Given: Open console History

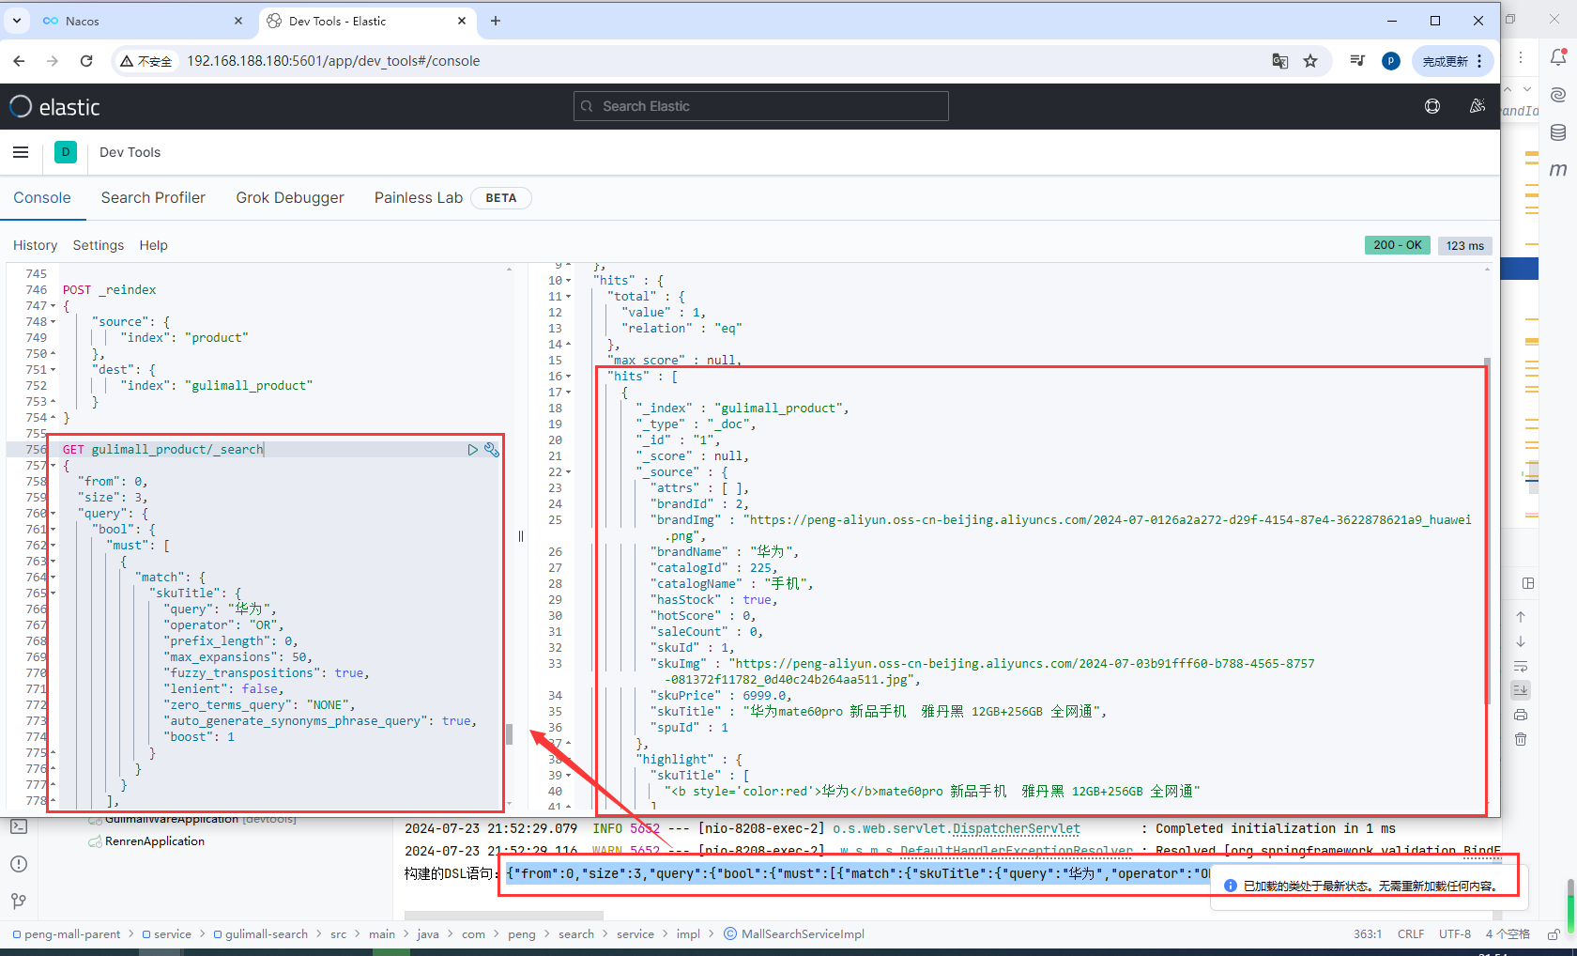Looking at the screenshot, I should 35,245.
